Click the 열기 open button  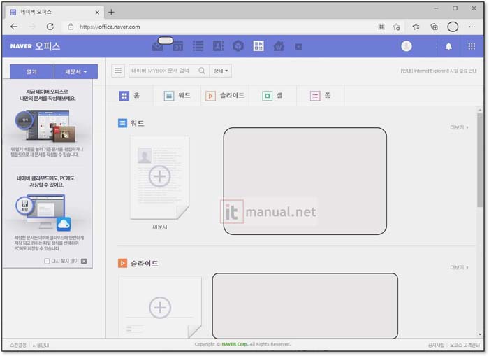[32, 72]
